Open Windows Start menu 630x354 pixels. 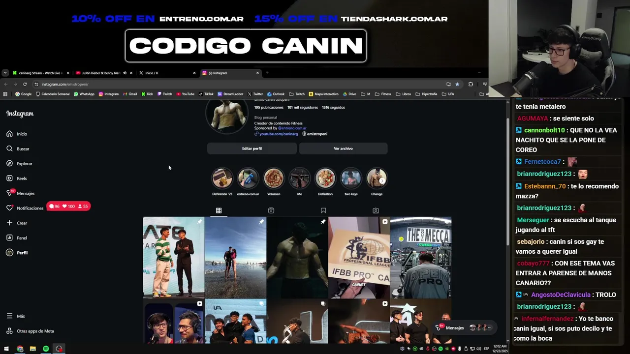pos(6,349)
